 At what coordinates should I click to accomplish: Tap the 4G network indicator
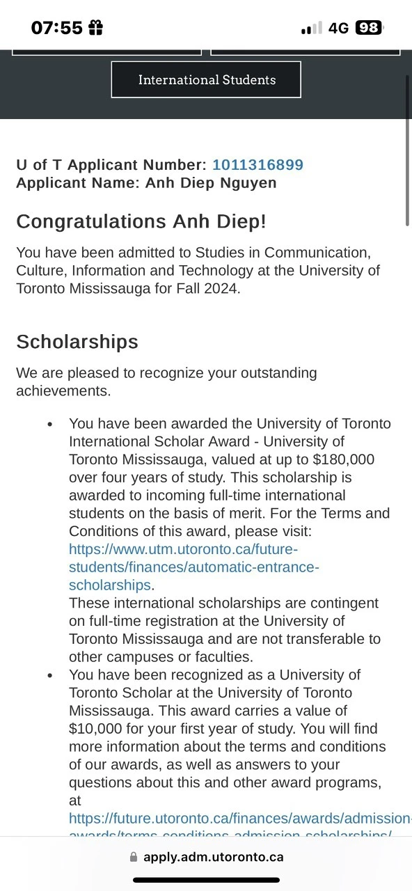[x=338, y=28]
